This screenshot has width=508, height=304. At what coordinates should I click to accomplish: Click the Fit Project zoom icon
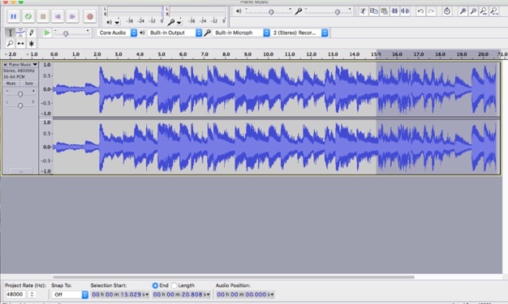(494, 11)
